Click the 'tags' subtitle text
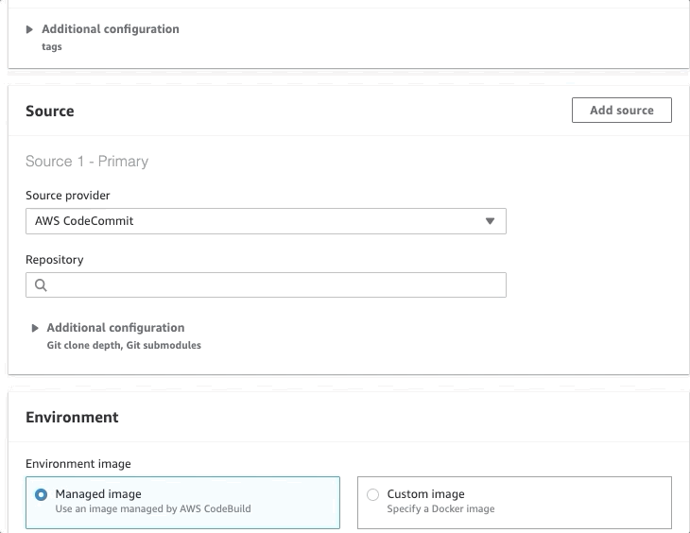 (x=52, y=46)
